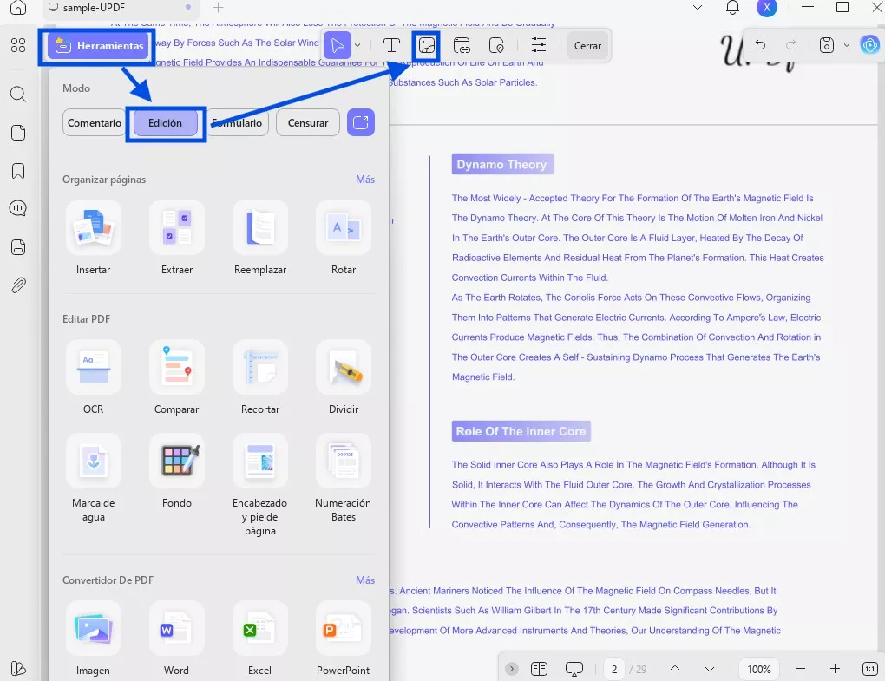Open the Herramientas tools menu
The image size is (885, 681).
tap(99, 46)
